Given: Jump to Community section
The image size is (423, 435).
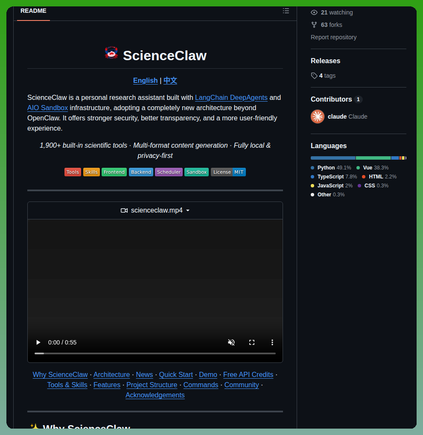Looking at the screenshot, I should pyautogui.click(x=242, y=385).
